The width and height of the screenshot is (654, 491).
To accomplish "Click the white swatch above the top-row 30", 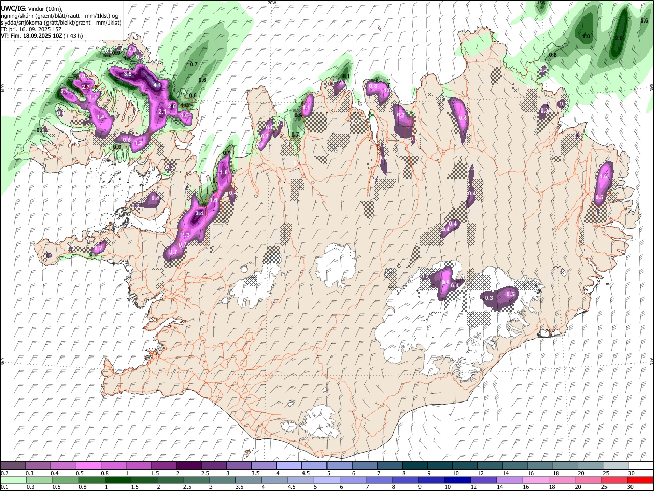I will click(641, 465).
